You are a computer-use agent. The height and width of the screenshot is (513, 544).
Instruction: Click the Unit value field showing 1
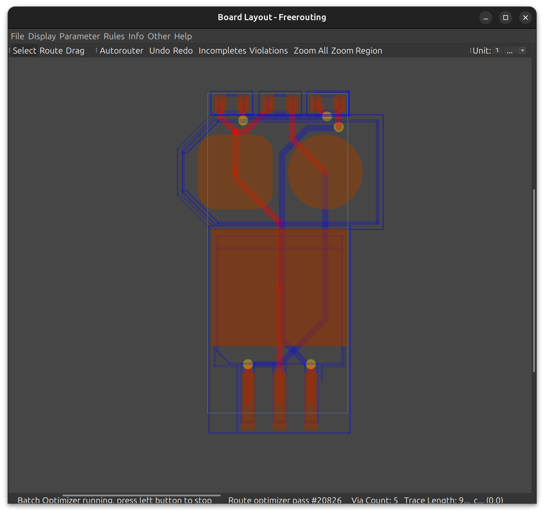point(497,50)
